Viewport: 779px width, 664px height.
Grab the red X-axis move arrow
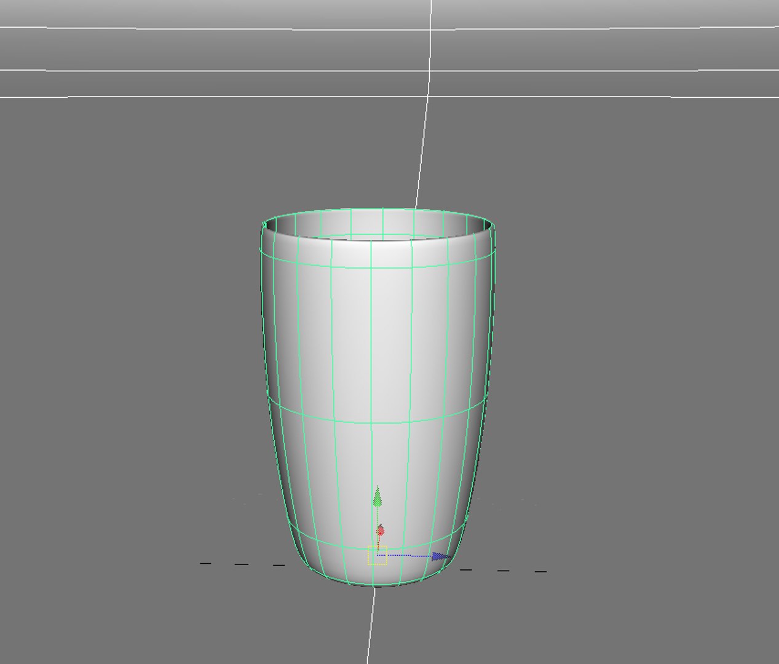381,530
